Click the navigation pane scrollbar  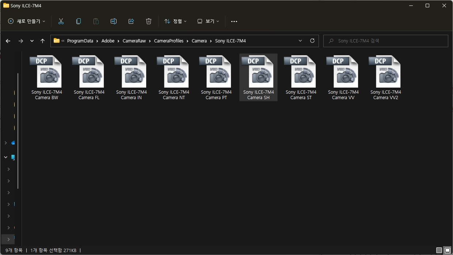tap(18, 130)
